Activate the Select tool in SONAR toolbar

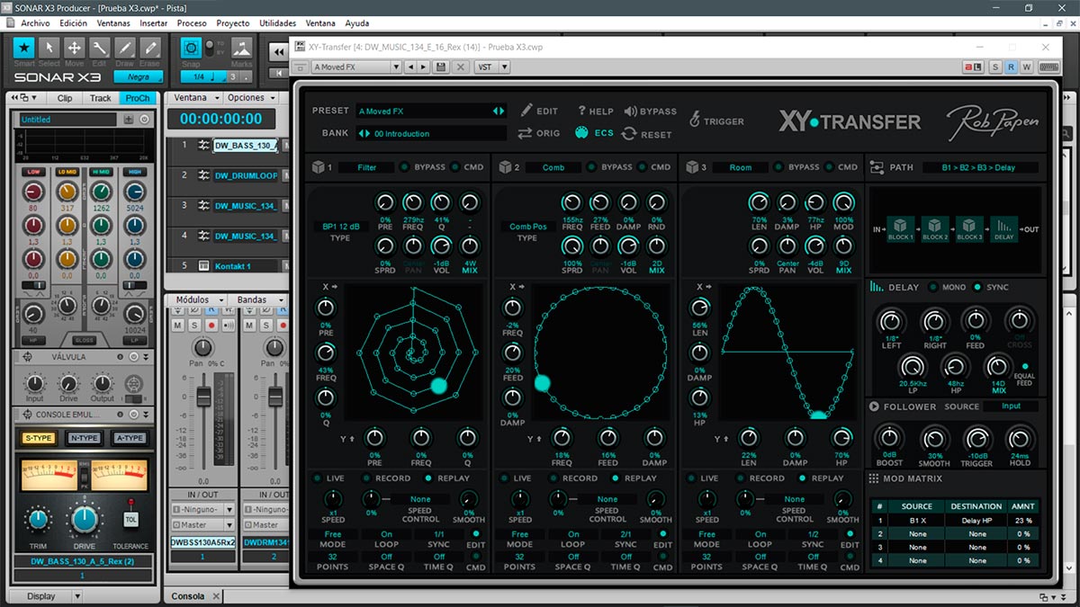49,48
